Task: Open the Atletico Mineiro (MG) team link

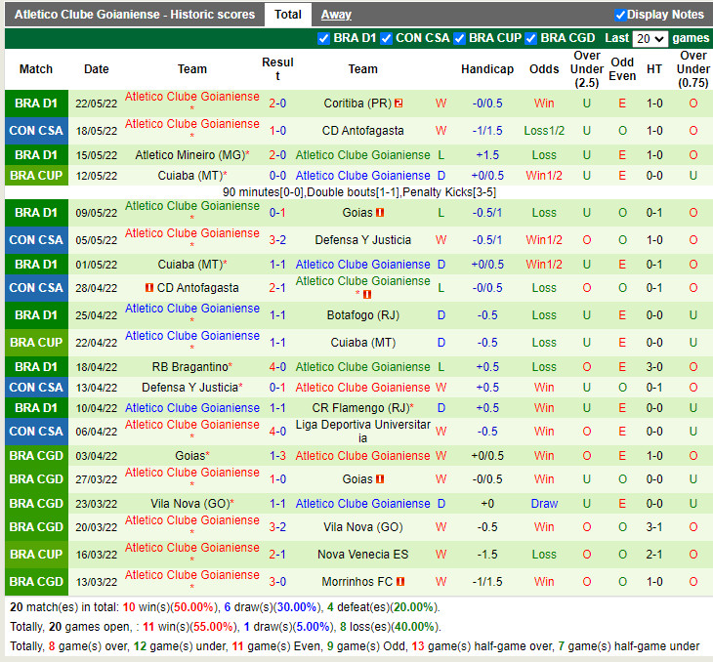Action: [x=189, y=155]
